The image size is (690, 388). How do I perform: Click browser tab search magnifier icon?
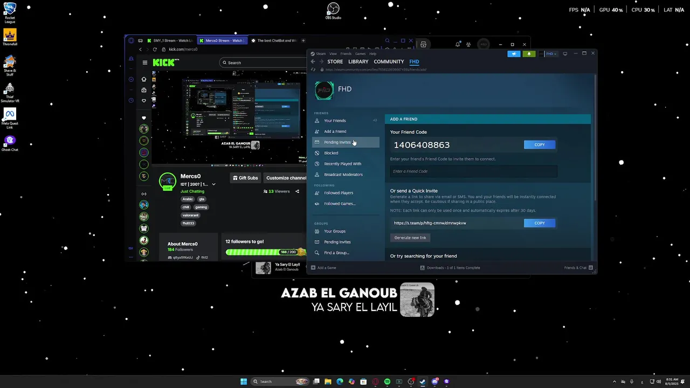(x=387, y=40)
